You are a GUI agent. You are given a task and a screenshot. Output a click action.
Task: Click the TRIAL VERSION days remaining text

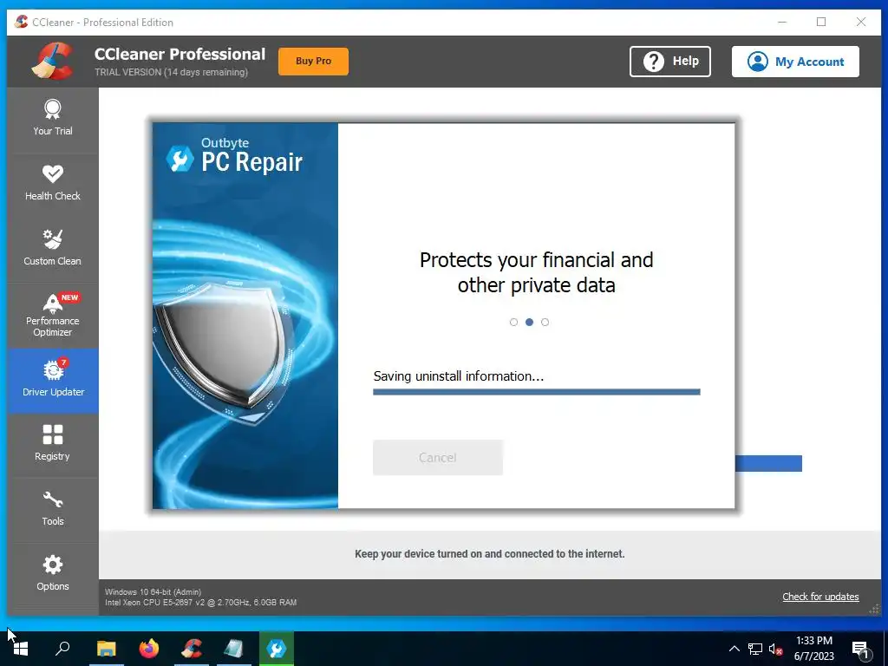pos(171,72)
